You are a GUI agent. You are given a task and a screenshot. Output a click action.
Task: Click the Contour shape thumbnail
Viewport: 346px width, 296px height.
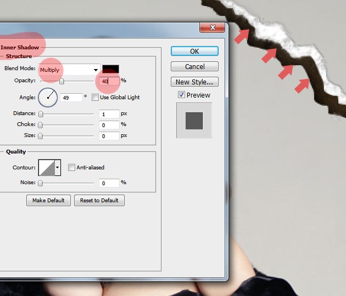tap(47, 168)
